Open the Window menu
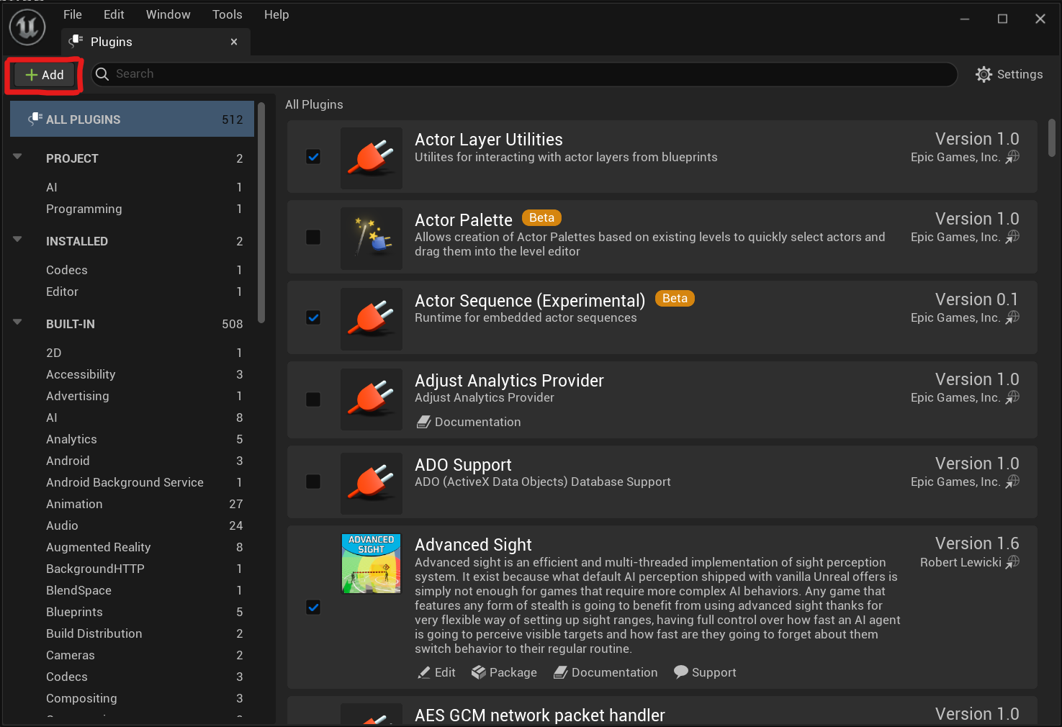 click(168, 14)
